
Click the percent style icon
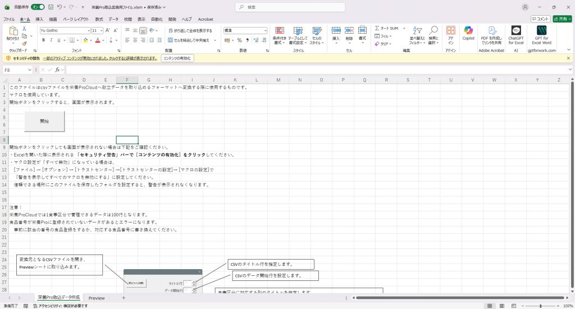[239, 40]
